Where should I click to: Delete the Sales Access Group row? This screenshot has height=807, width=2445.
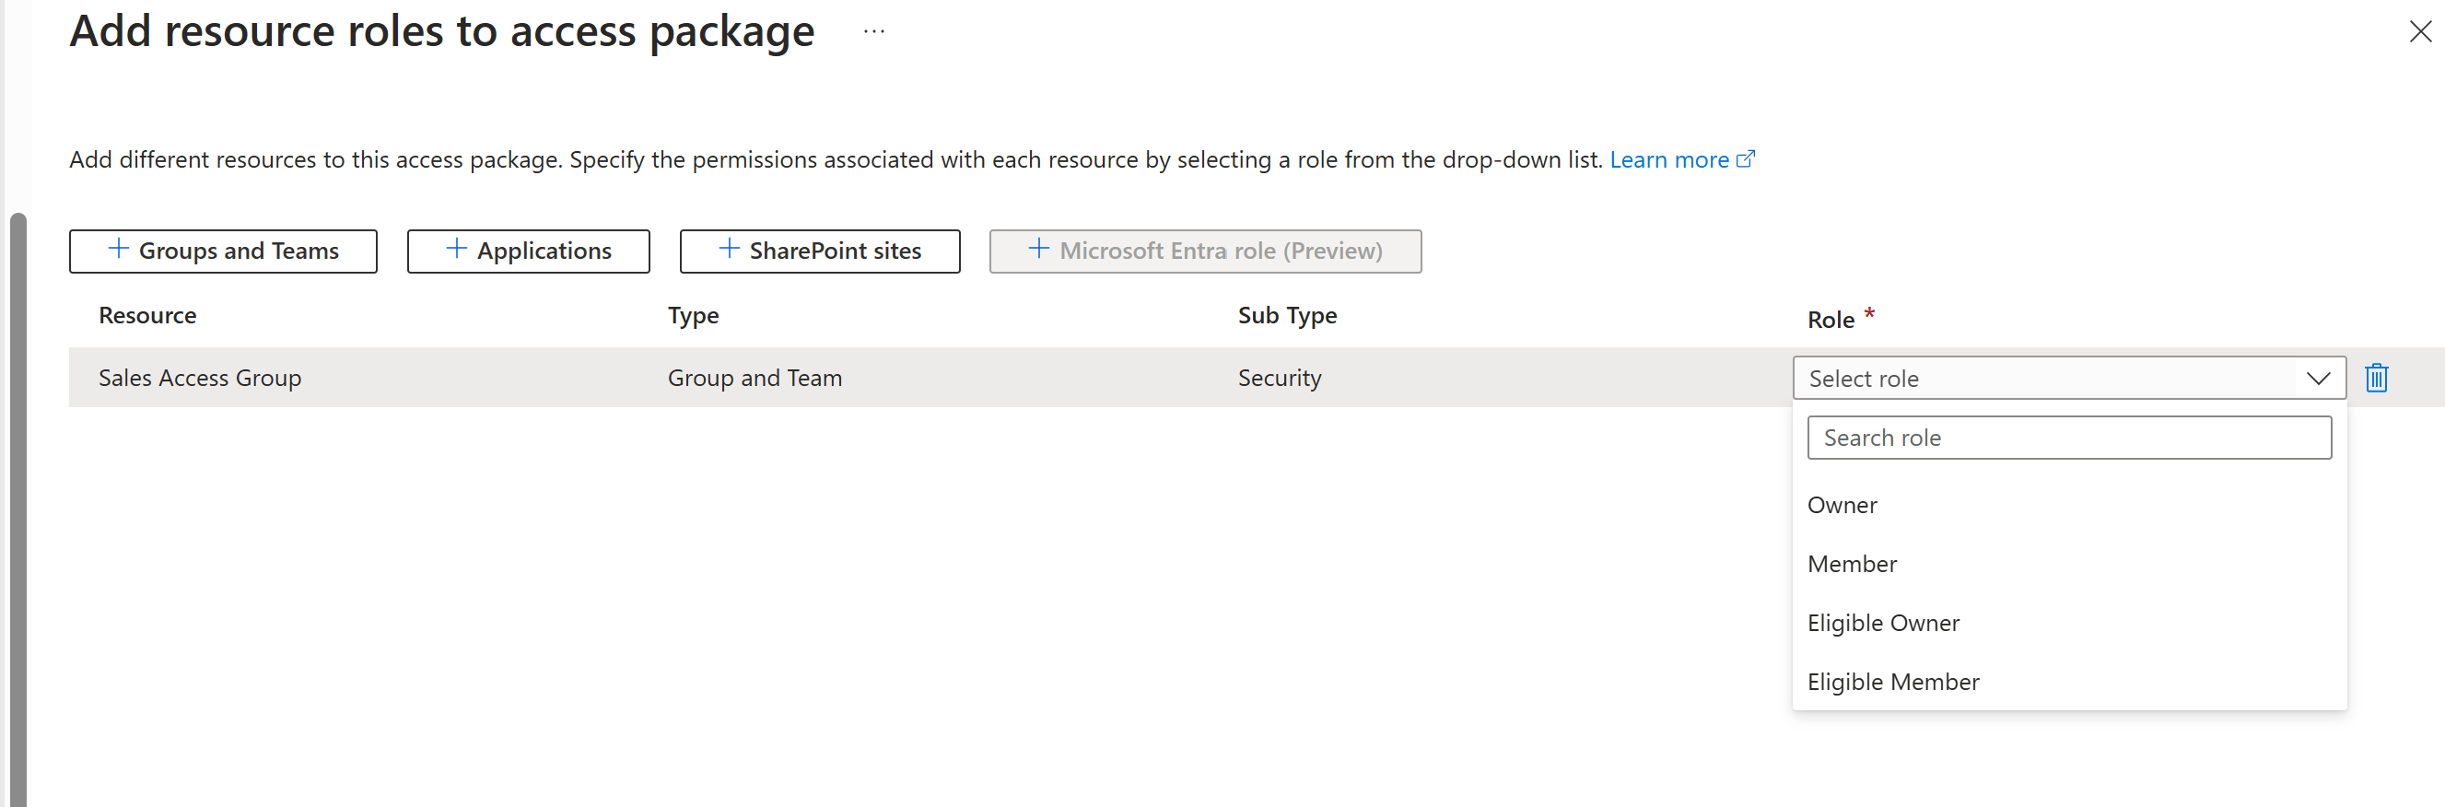coord(2376,378)
